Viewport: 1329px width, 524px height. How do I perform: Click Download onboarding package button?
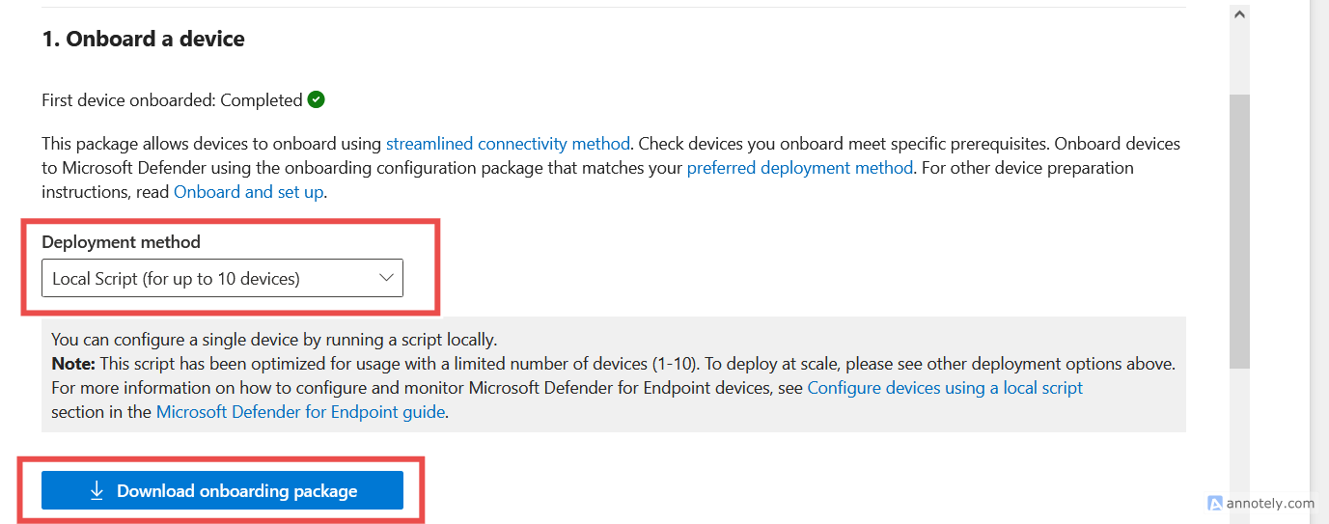click(x=222, y=490)
